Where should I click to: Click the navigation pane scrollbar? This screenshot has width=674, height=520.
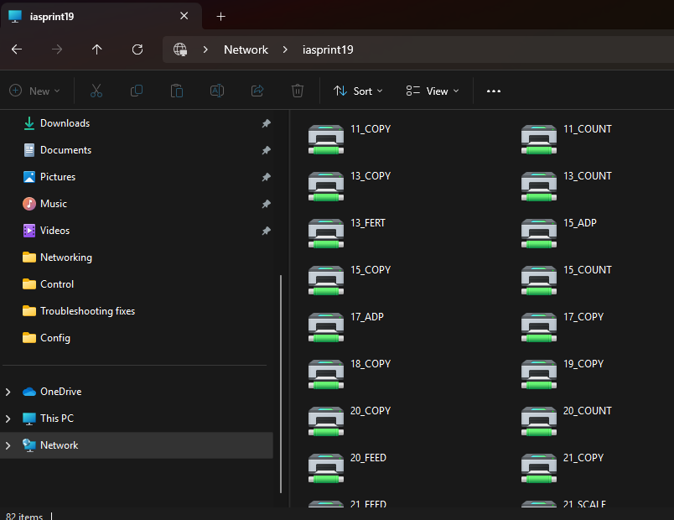click(281, 383)
